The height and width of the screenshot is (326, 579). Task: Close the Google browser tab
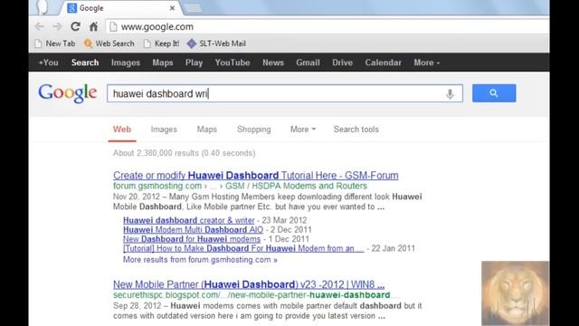(x=172, y=8)
